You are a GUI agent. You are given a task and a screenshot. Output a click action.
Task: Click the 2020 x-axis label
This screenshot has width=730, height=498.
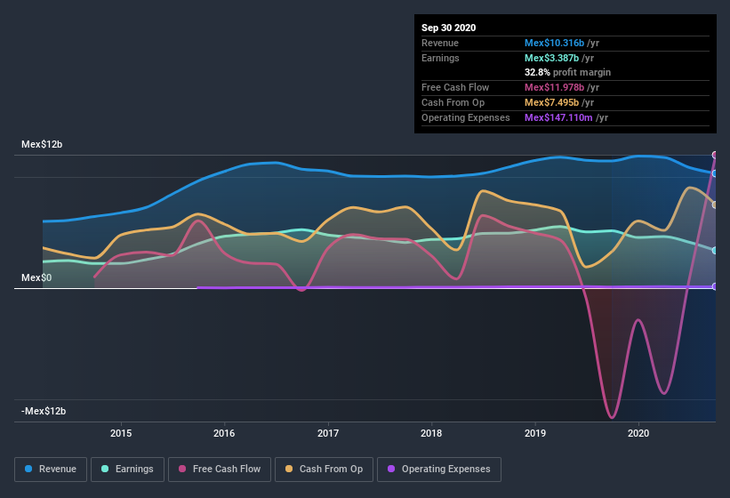pyautogui.click(x=638, y=433)
